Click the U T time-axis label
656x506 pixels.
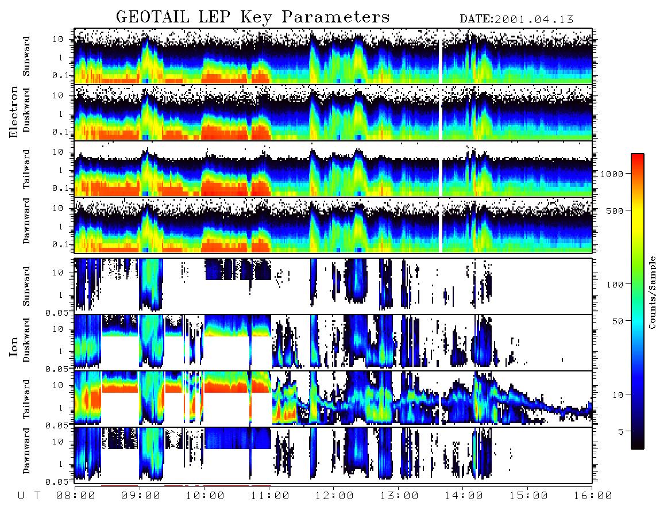(29, 496)
